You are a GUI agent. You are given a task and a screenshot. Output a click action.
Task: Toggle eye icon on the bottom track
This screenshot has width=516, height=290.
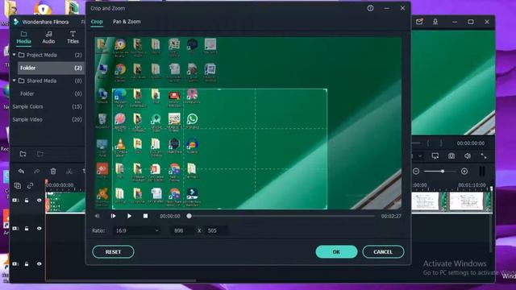(40, 263)
